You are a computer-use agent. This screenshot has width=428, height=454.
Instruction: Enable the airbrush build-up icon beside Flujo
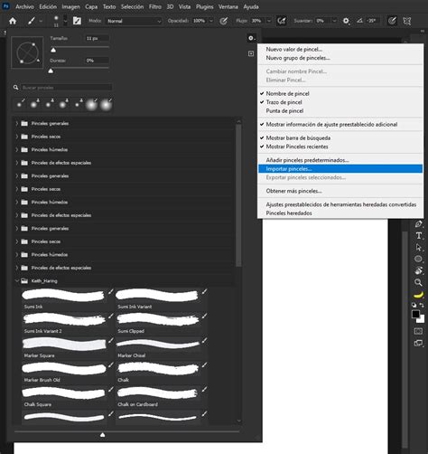click(282, 21)
